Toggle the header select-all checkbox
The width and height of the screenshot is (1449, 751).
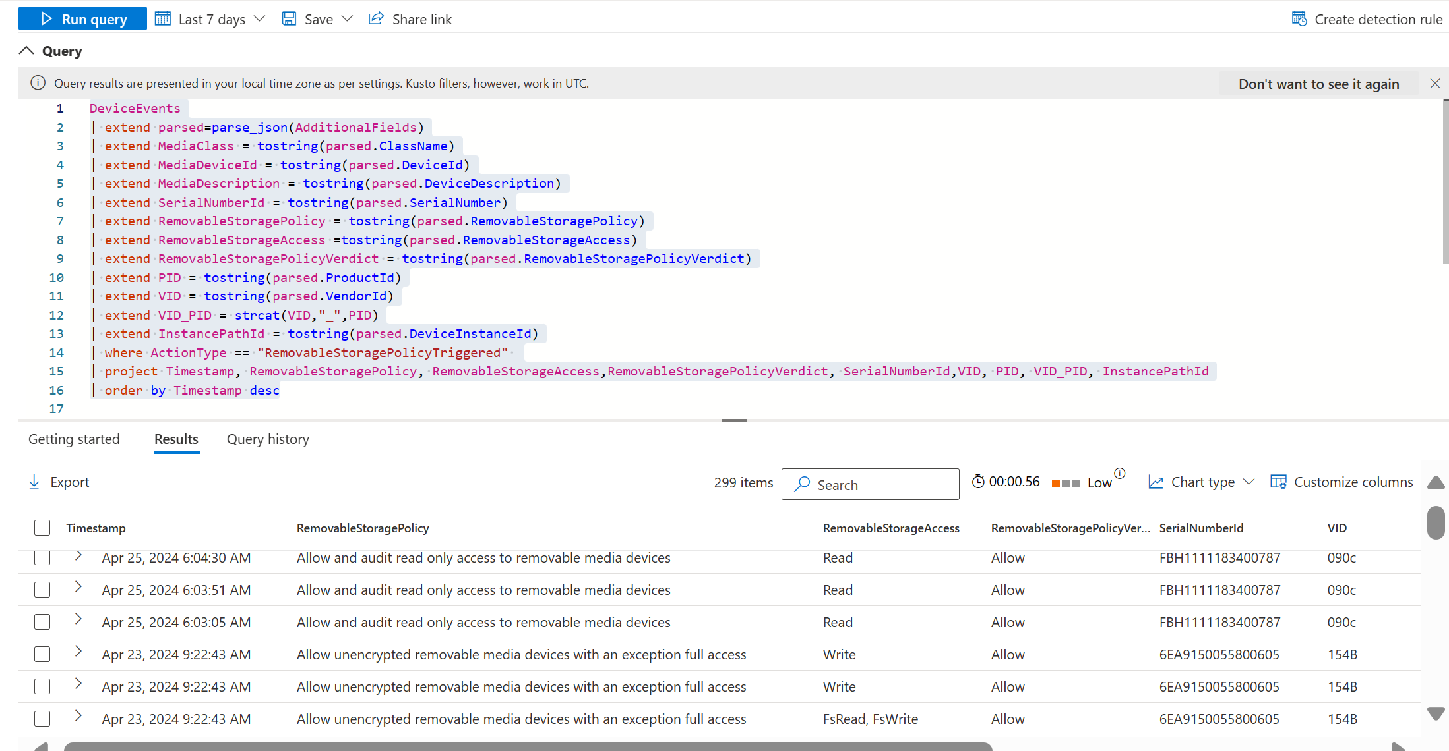(42, 527)
